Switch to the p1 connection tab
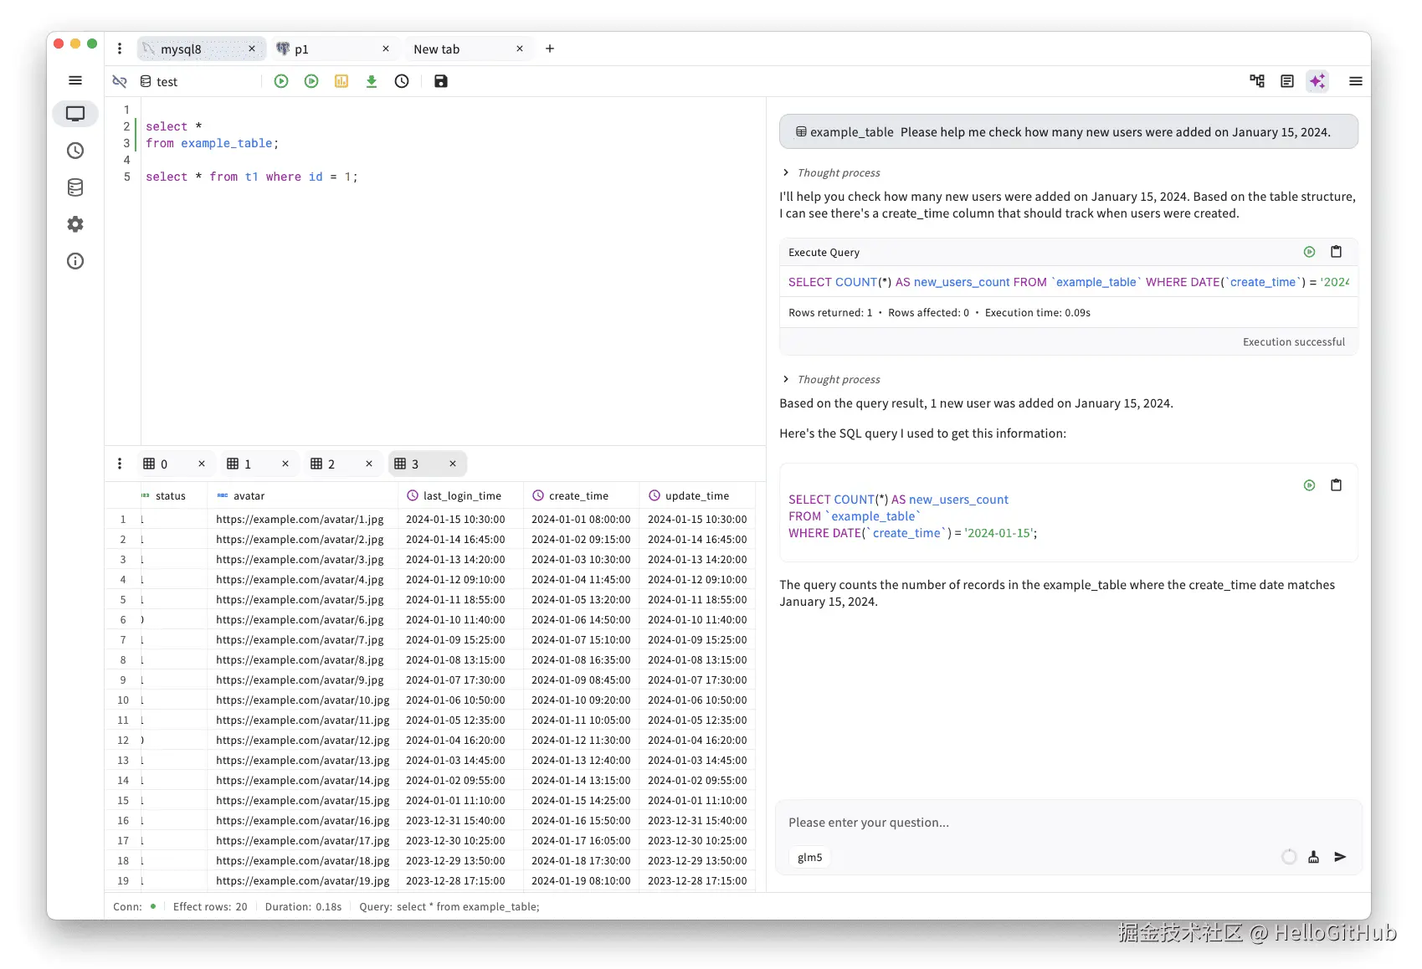 [326, 49]
